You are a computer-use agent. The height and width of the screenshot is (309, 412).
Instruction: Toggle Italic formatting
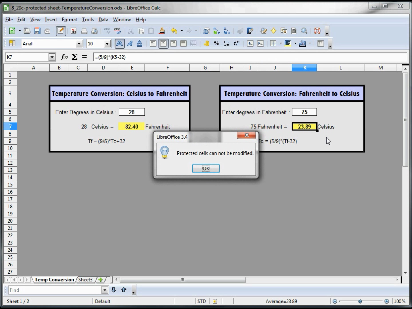[130, 43]
